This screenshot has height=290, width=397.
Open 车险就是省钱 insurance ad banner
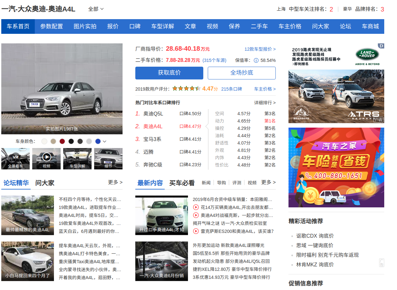tap(336, 167)
